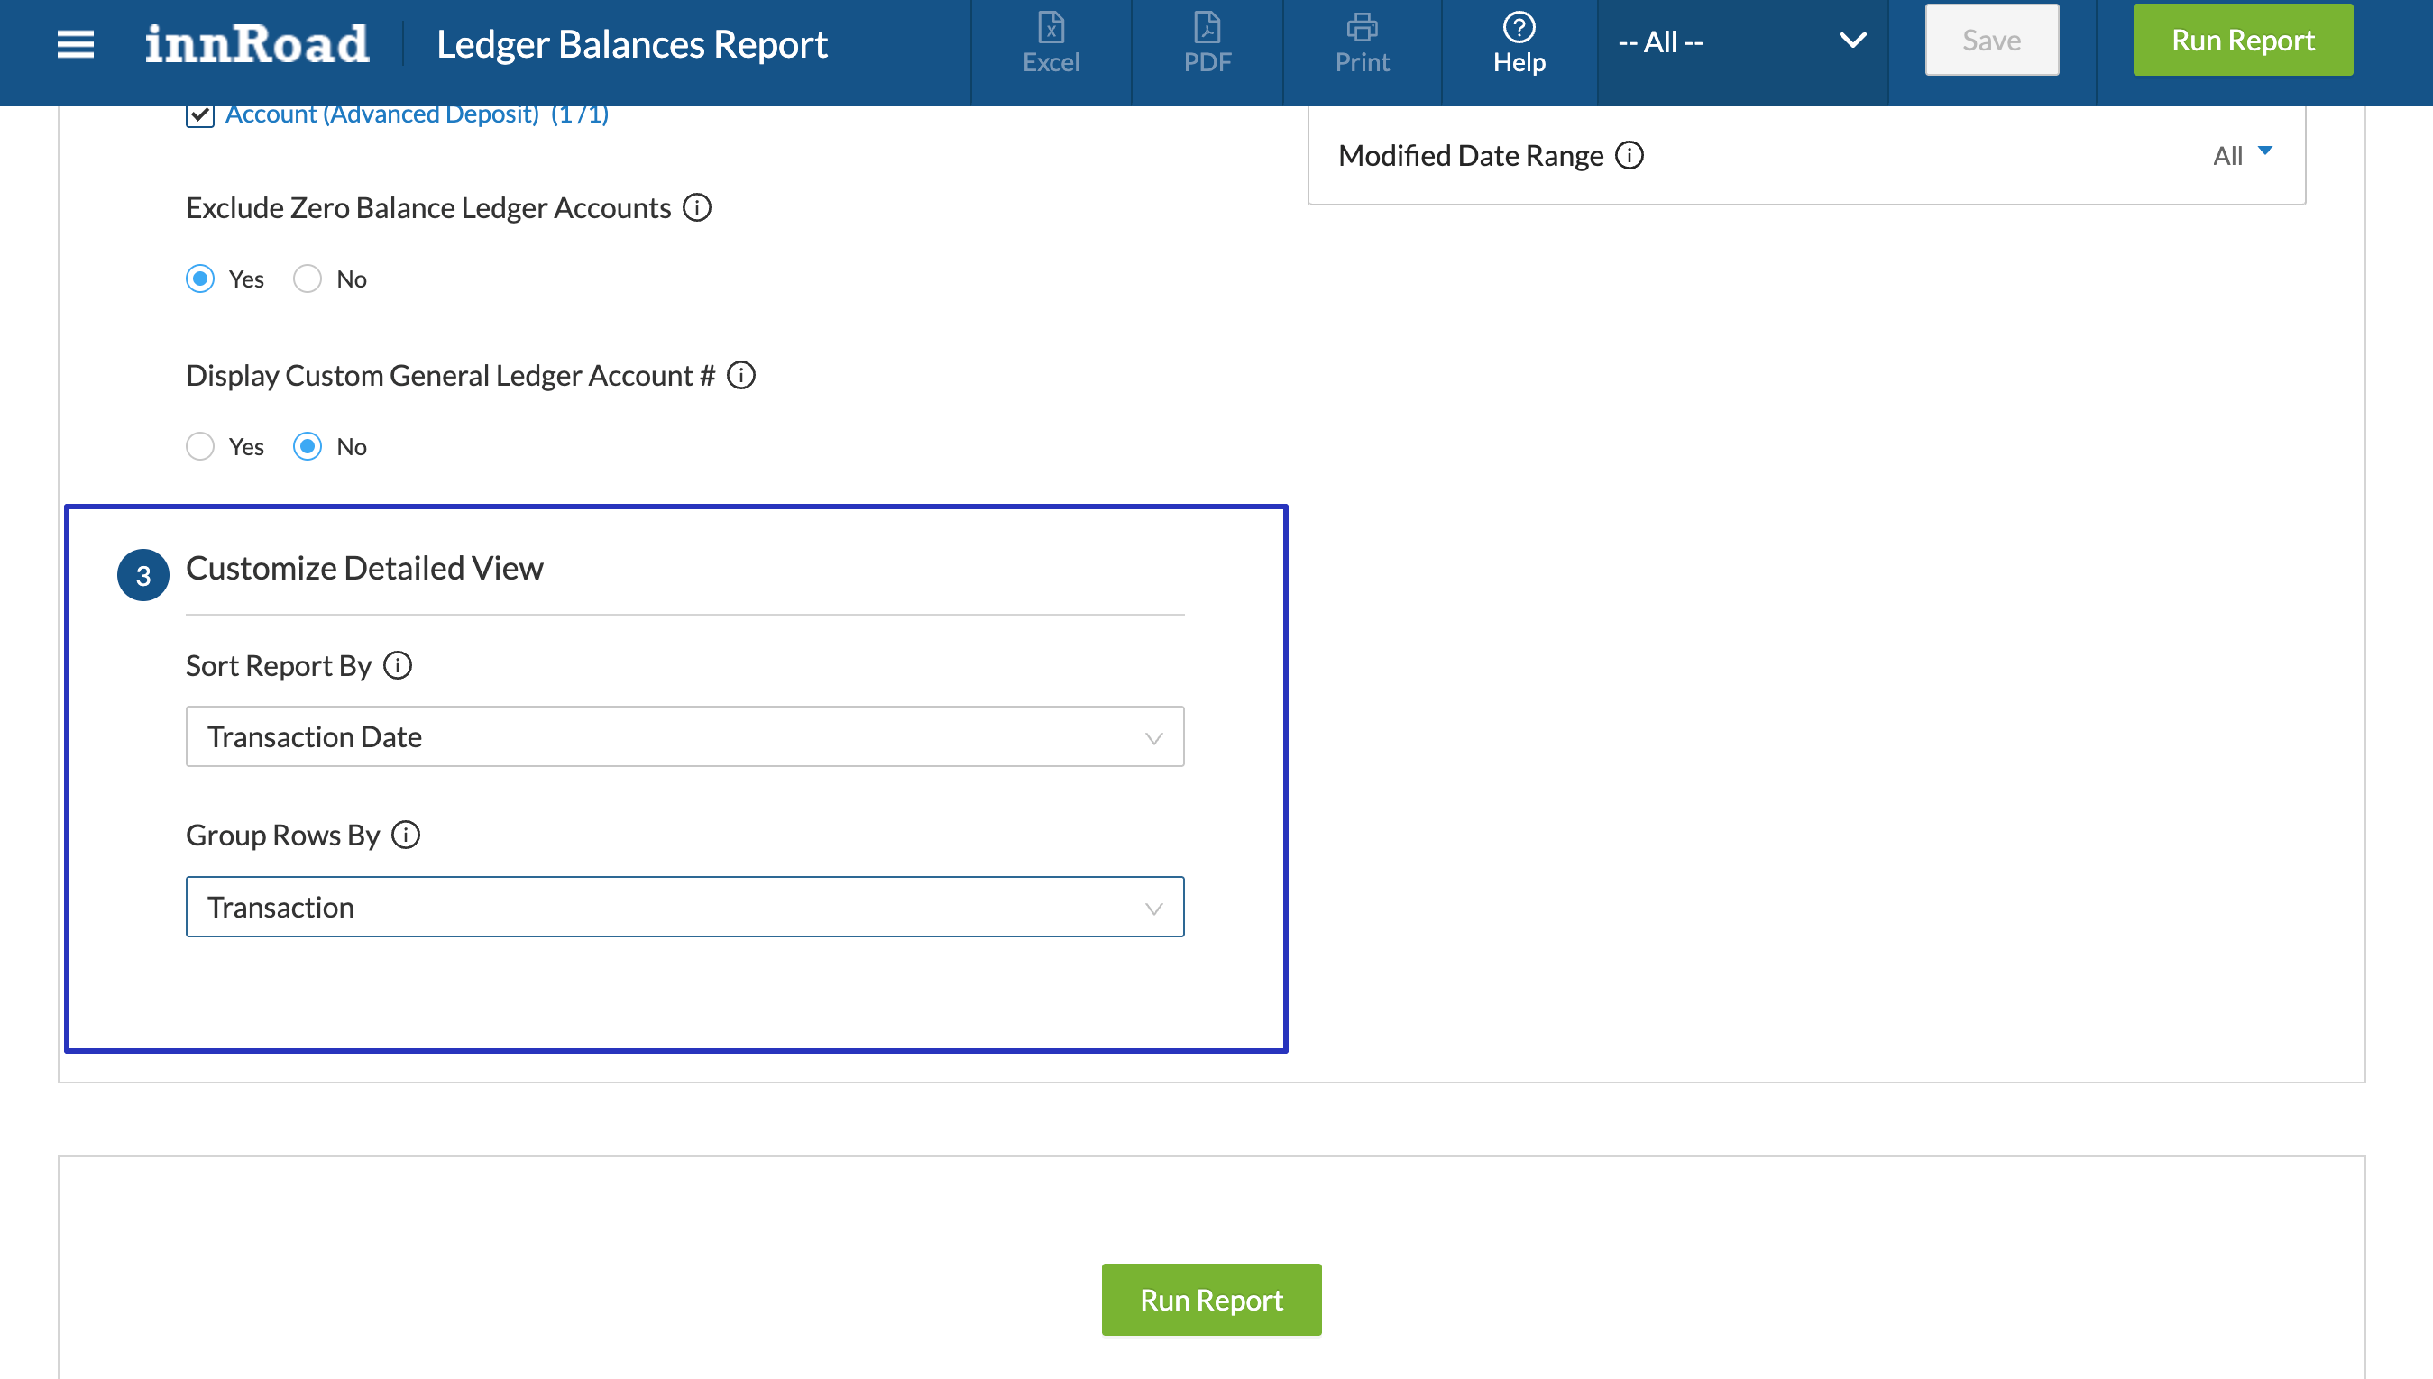Expand the -- All -- dropdown in header
This screenshot has height=1379, width=2433.
1741,41
